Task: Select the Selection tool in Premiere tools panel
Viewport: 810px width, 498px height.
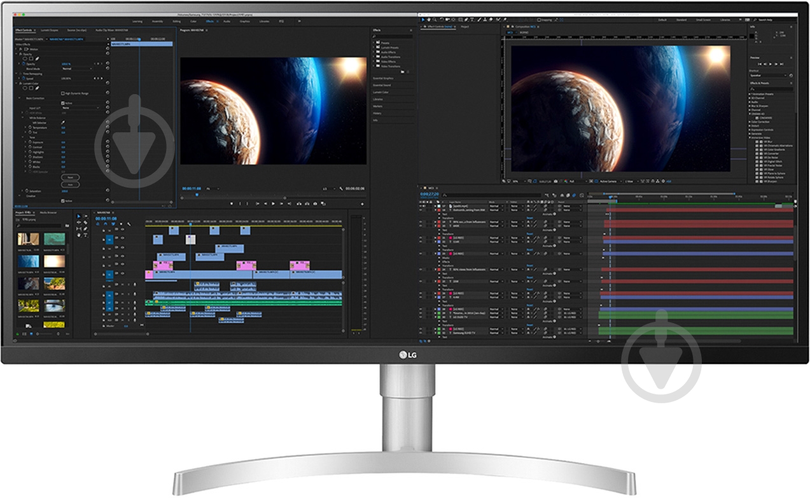Action: pyautogui.click(x=79, y=216)
